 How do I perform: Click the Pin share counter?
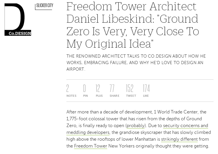85,91
